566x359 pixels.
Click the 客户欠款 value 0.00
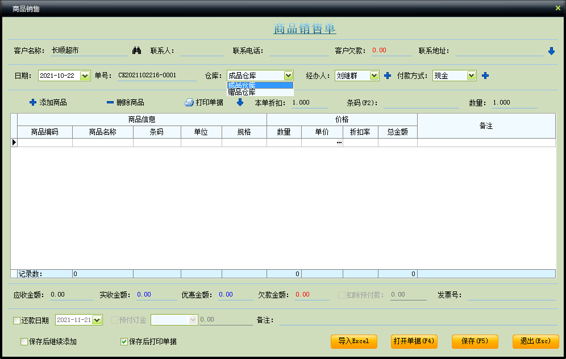380,51
